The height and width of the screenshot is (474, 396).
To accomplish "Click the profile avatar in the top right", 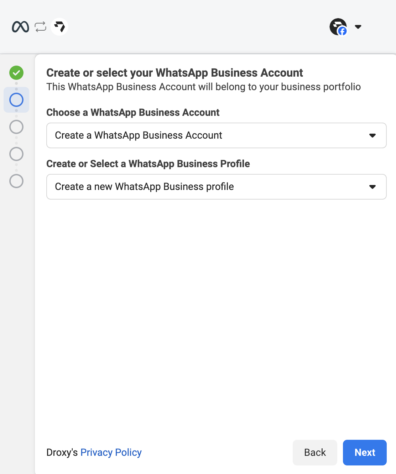I will (x=338, y=26).
